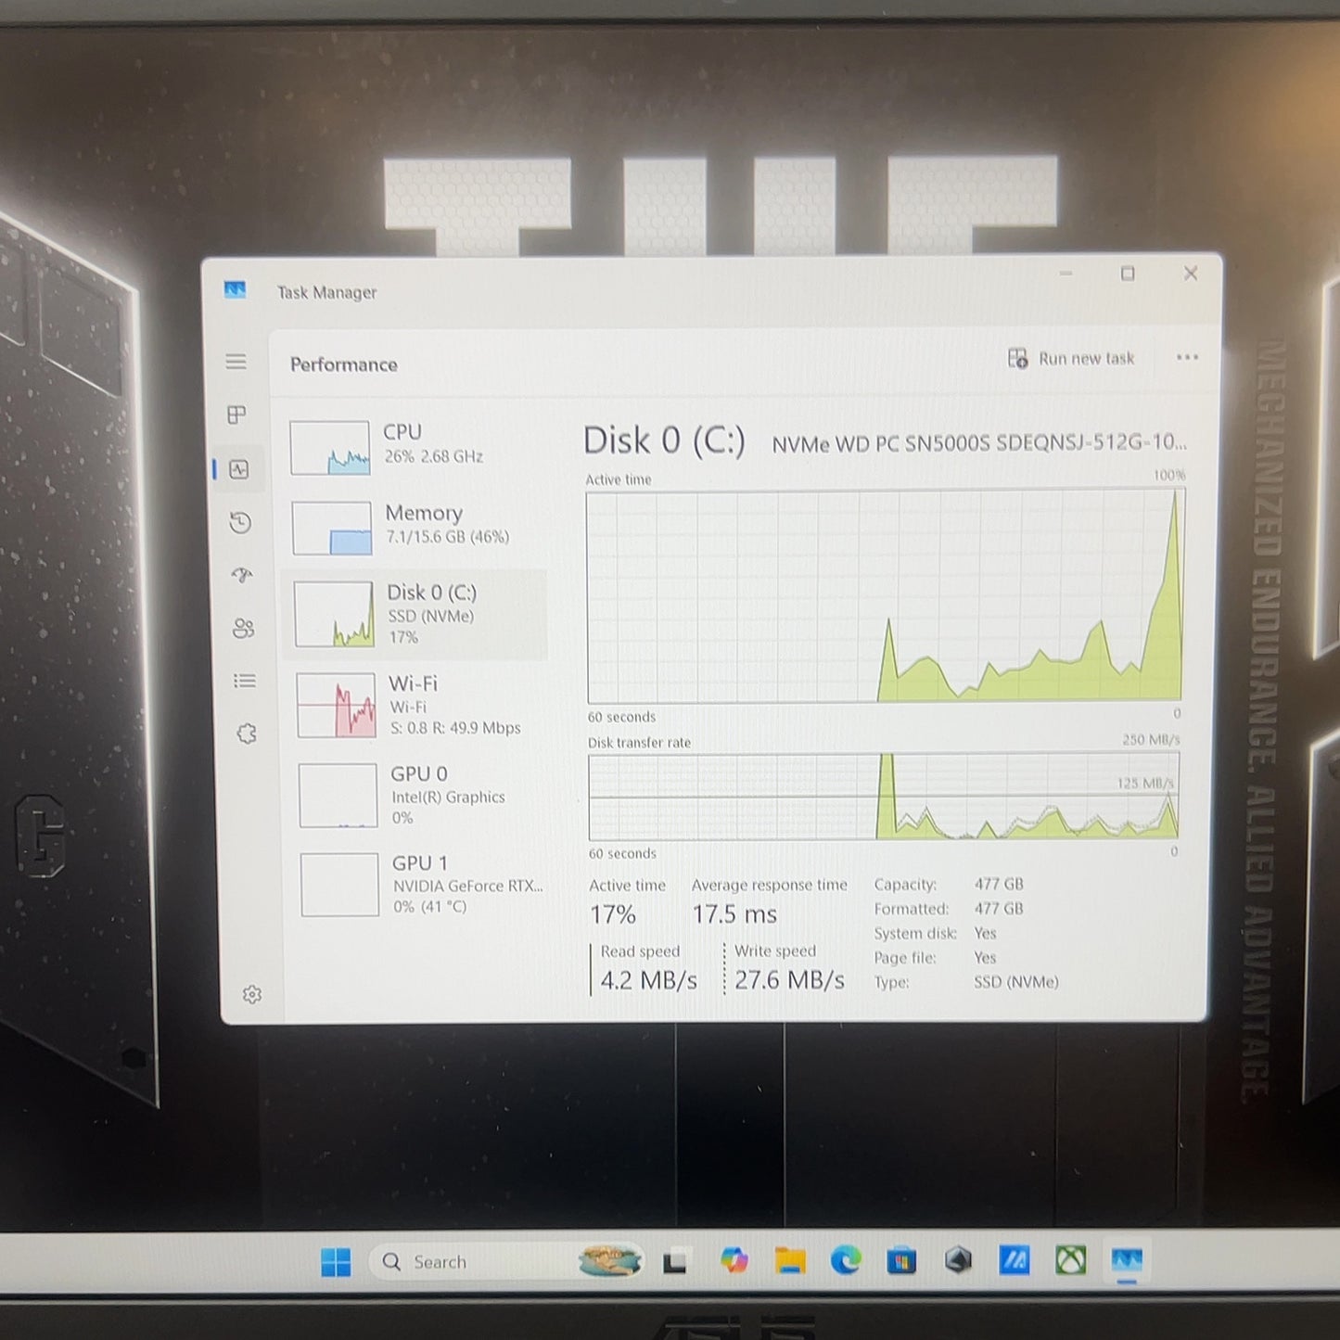Open the more options ellipsis menu
1340x1340 pixels.
1187,358
